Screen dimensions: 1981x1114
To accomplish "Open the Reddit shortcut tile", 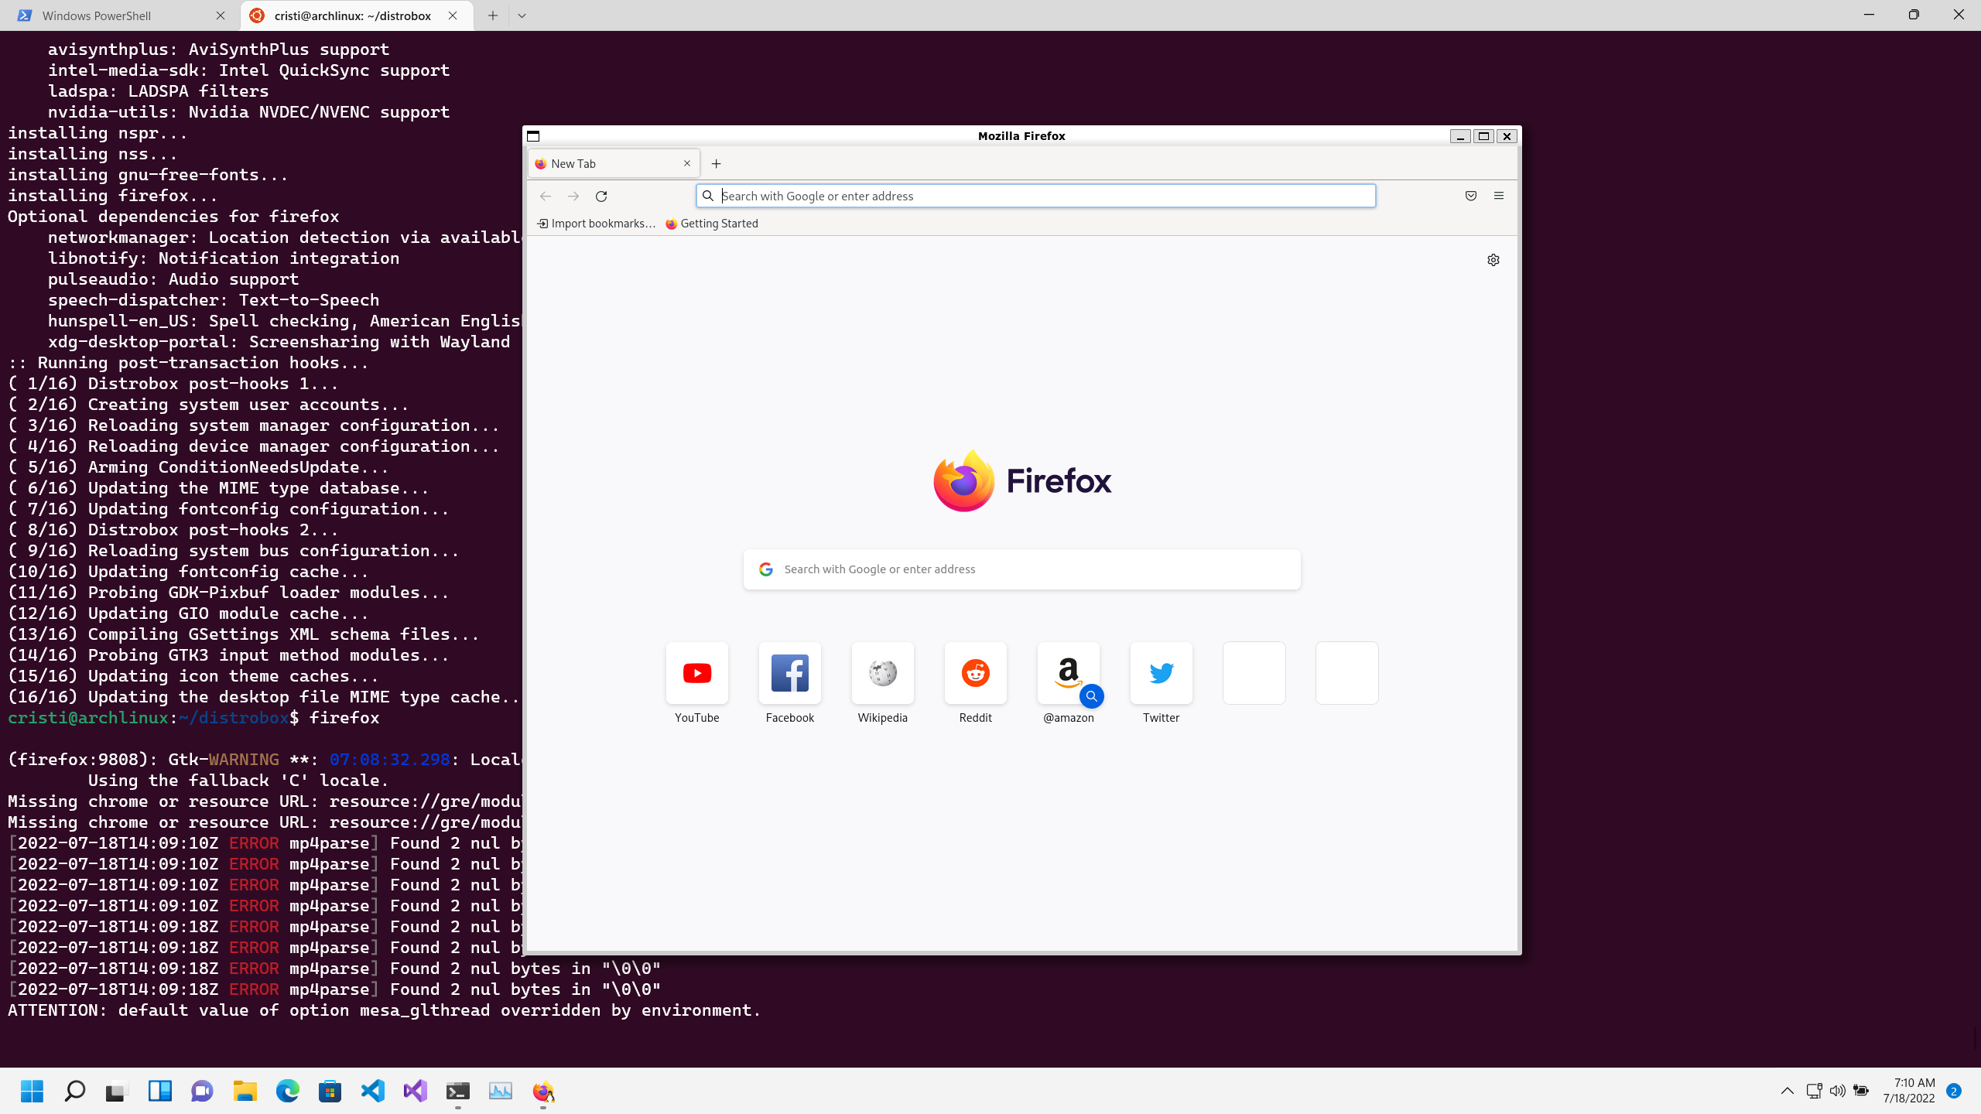I will pos(975,673).
